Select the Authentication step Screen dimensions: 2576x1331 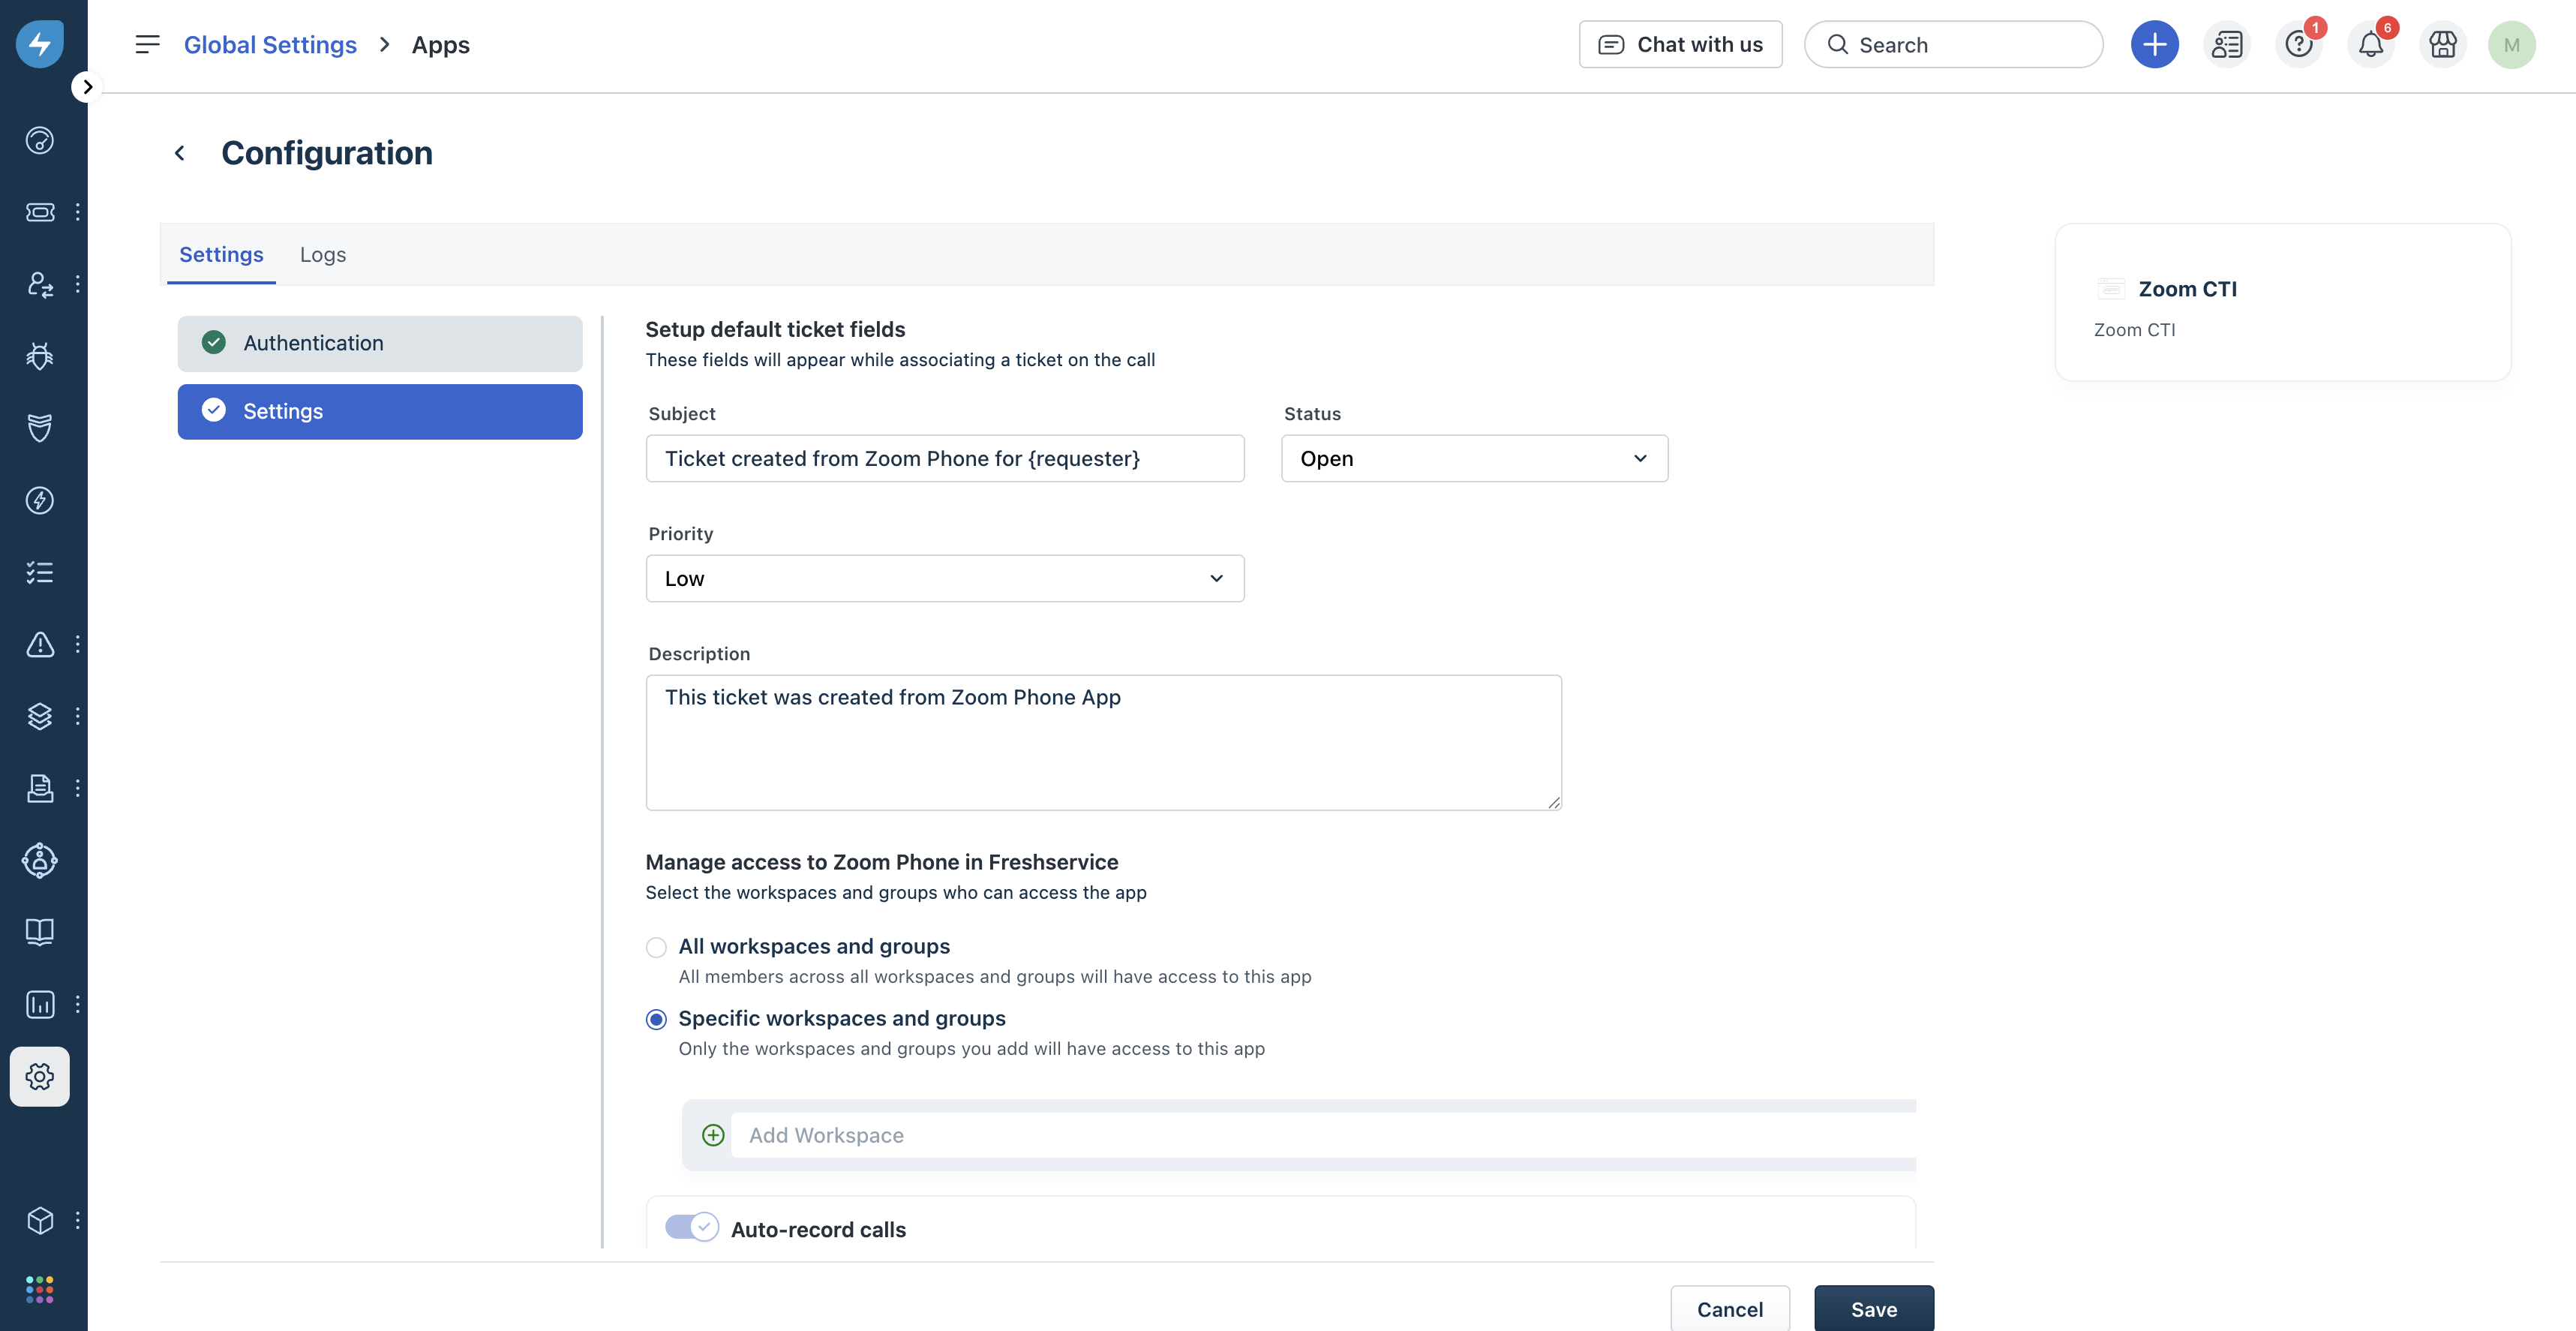[x=380, y=344]
